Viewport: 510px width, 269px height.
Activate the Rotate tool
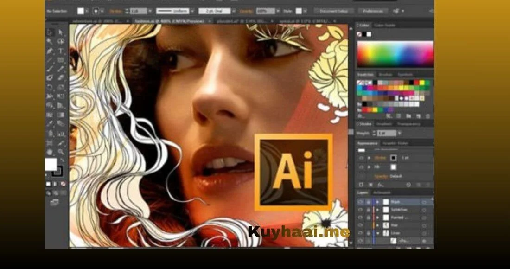click(x=50, y=87)
